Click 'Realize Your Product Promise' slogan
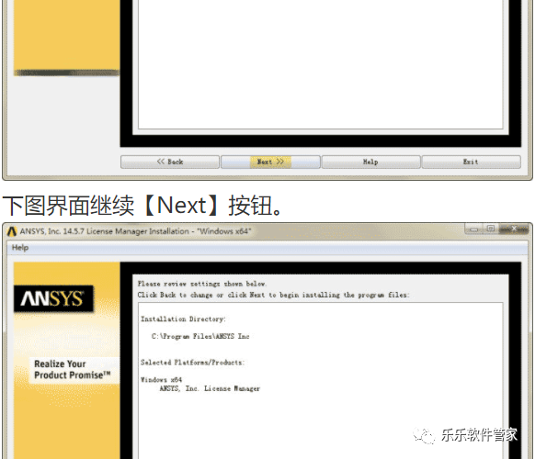 [73, 370]
